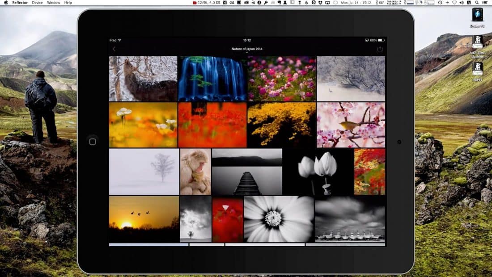Tap the back arrow in the gallery header
Viewport: 492px width, 277px height.
click(x=114, y=49)
